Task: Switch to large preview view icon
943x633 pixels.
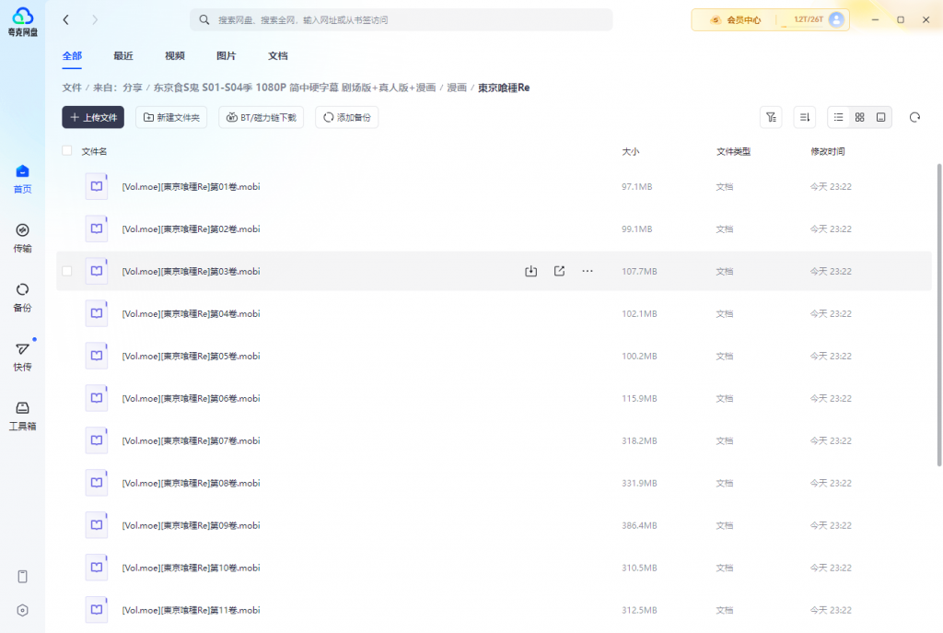Action: click(880, 117)
